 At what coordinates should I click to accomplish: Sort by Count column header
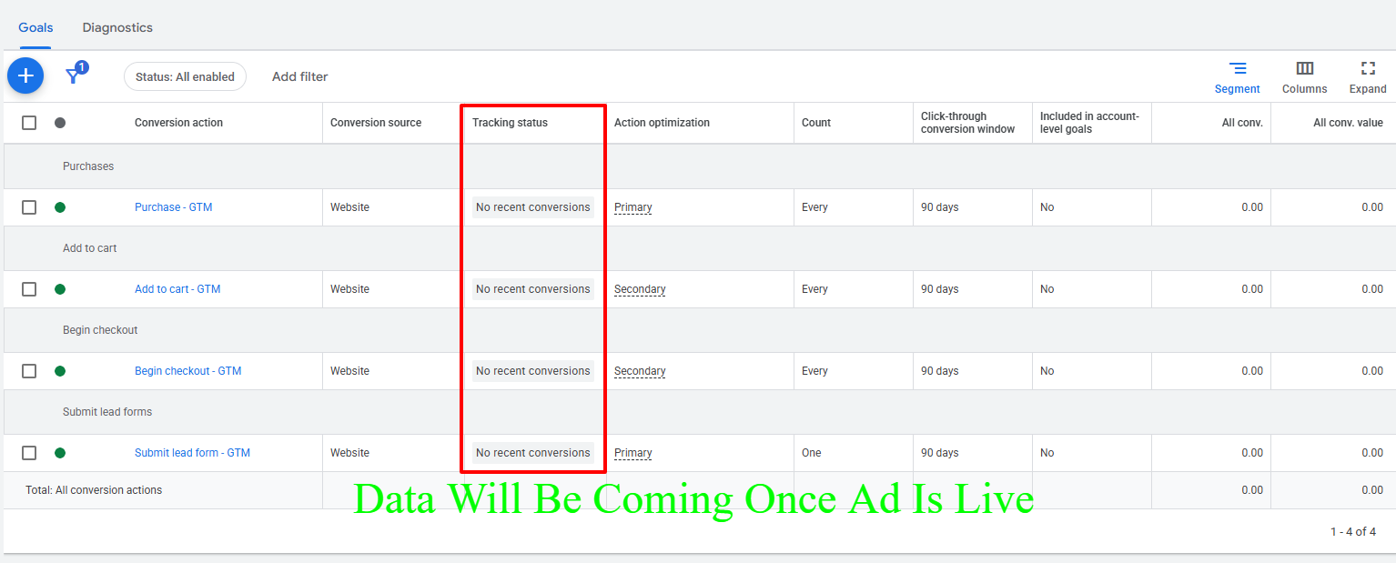(x=816, y=123)
